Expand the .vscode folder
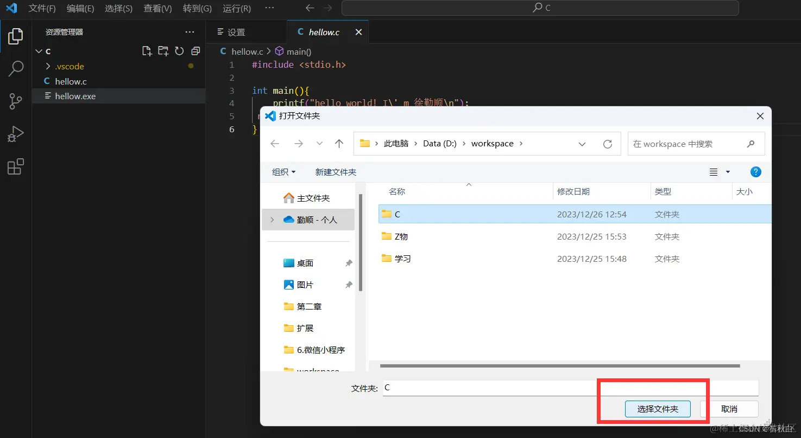Screen dimensions: 801x438 click(x=48, y=66)
